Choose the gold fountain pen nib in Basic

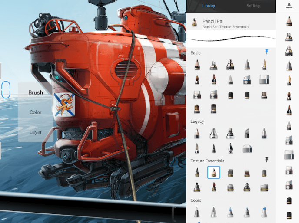264,65
